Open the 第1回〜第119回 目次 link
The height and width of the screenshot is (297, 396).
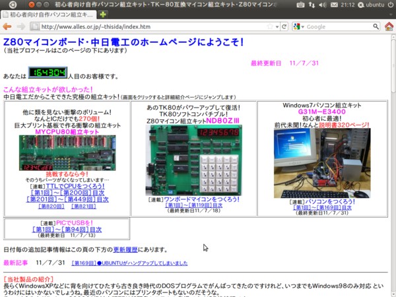[x=193, y=205]
